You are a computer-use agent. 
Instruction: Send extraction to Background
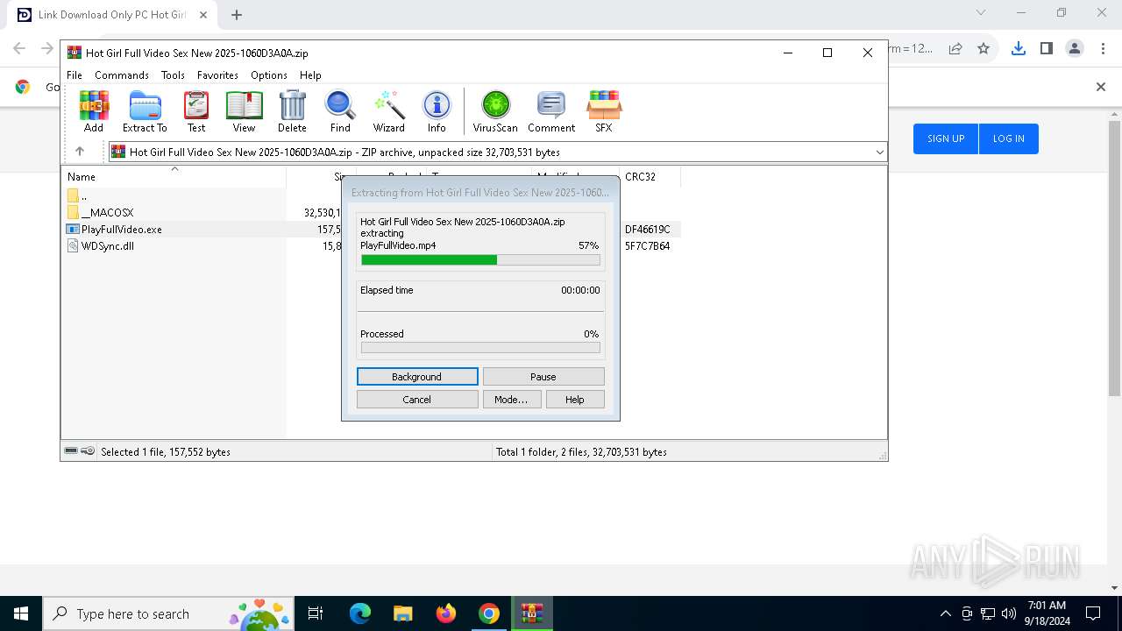(417, 377)
